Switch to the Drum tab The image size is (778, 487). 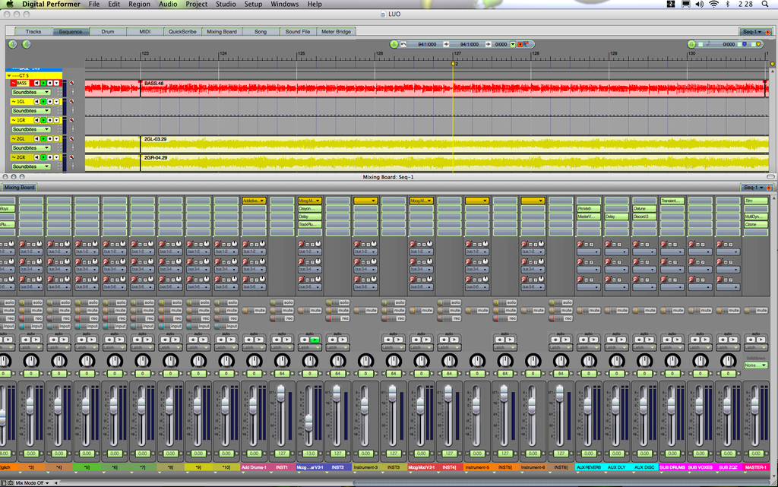point(108,31)
